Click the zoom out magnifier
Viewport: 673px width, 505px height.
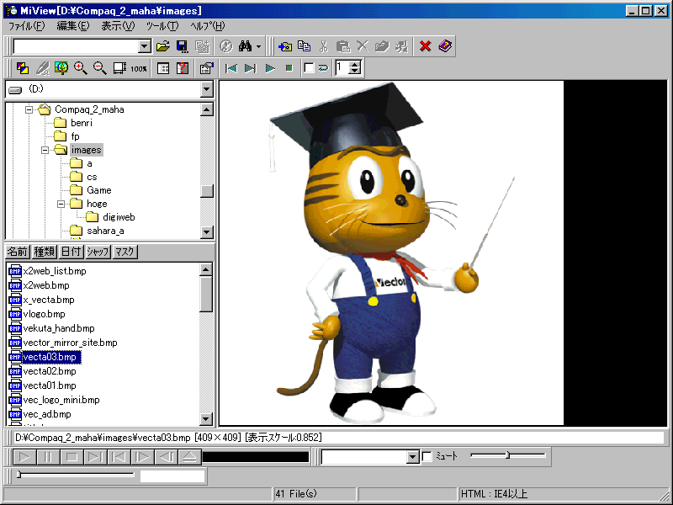pos(100,68)
